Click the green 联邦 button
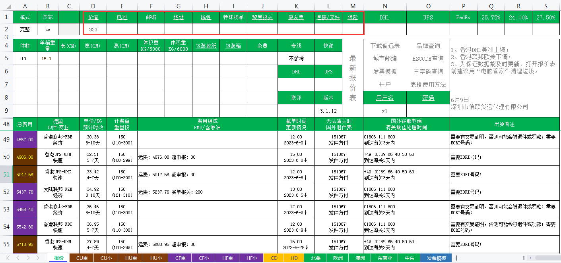Image resolution: width=561 pixels, height=263 pixels. [296, 98]
